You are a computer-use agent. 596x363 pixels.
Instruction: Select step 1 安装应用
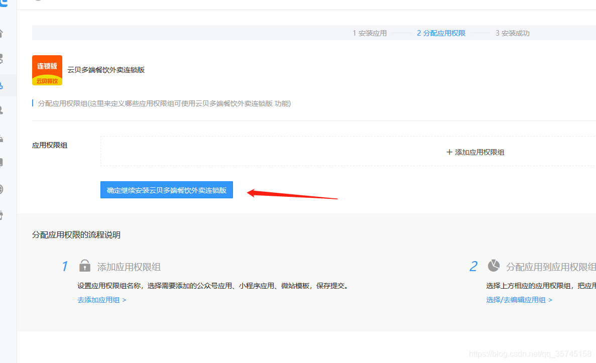(370, 33)
